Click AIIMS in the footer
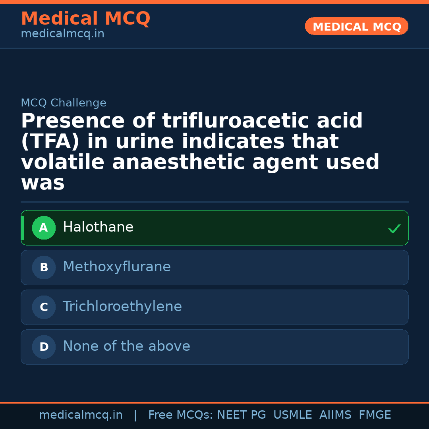Screen dimensions: 429x429 point(335,415)
